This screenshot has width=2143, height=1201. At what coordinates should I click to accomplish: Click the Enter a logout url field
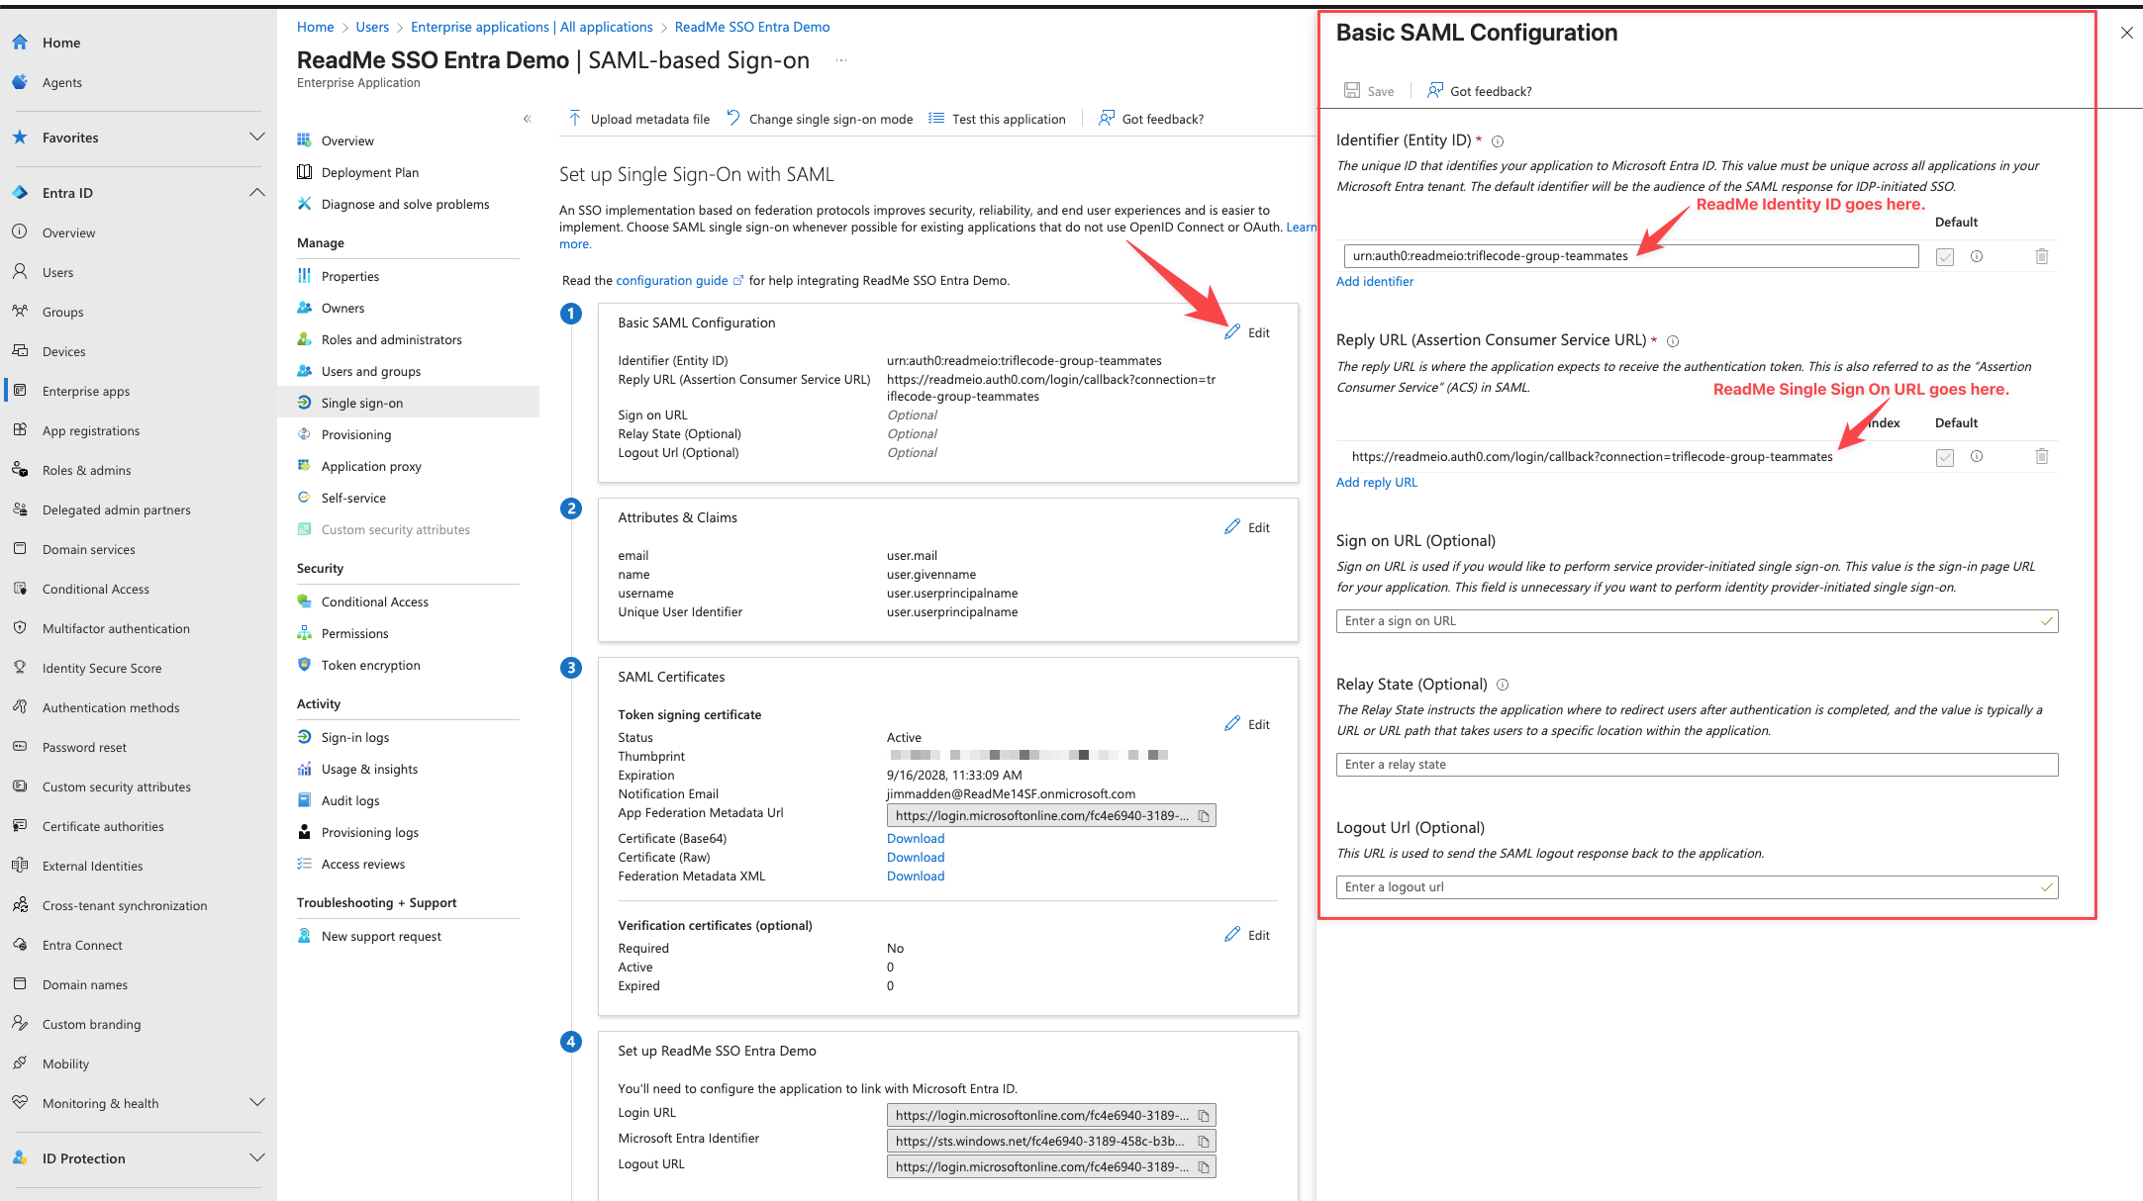coord(1697,887)
